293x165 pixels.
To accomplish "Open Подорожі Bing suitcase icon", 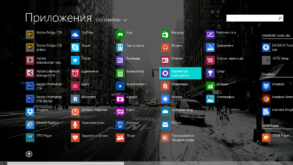I will tap(165, 112).
